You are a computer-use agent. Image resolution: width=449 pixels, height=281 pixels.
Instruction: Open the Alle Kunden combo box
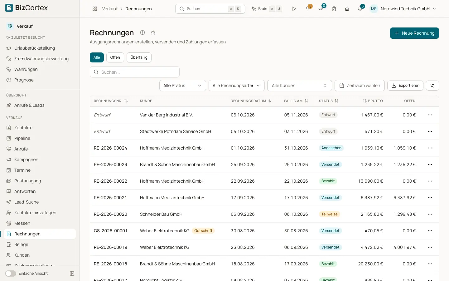[299, 86]
